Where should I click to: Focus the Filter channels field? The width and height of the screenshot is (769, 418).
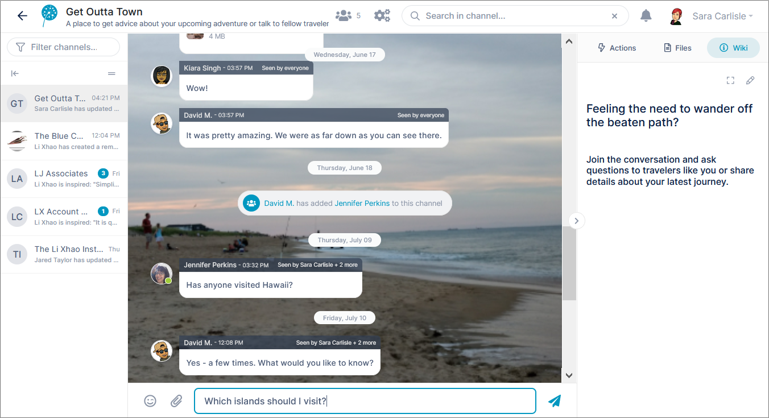point(63,47)
